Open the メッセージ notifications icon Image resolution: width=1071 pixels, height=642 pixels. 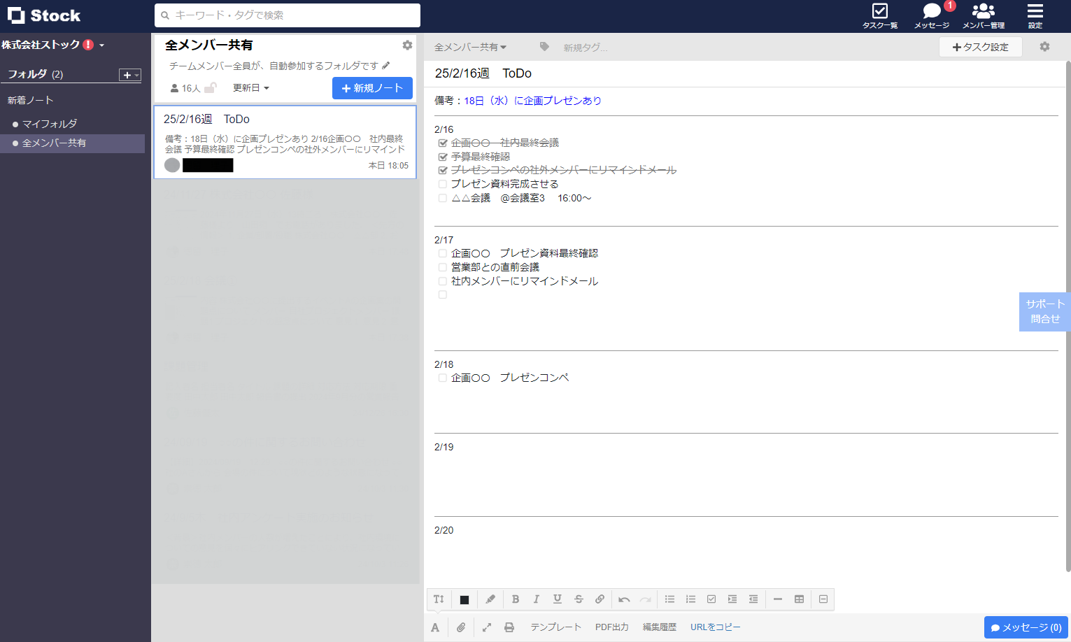pyautogui.click(x=932, y=16)
